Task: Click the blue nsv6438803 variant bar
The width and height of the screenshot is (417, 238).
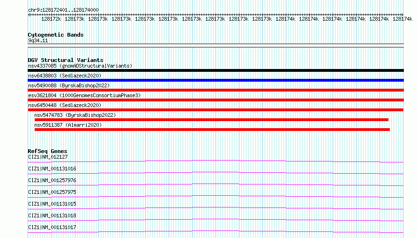Action: click(x=216, y=80)
